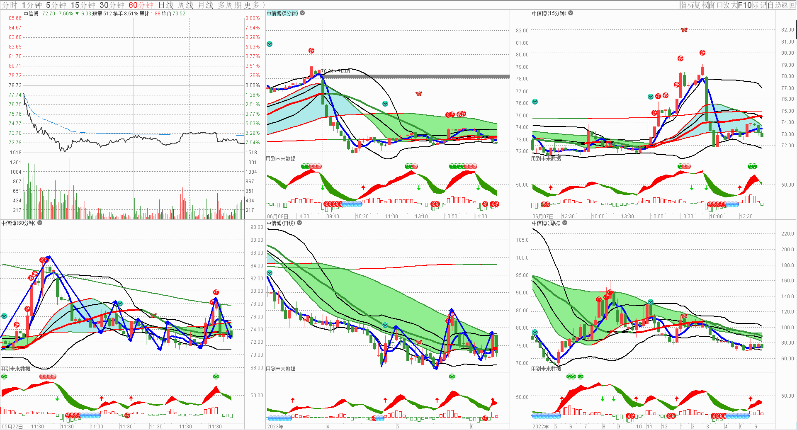Switch to the 月线 monthly tab
797x430 pixels.
click(206, 5)
